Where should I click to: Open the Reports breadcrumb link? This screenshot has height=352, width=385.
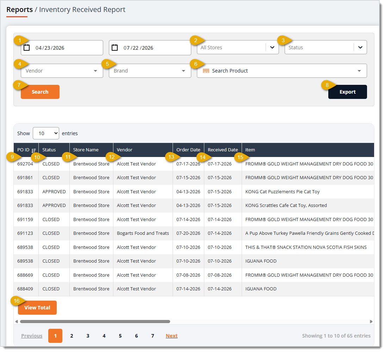(x=20, y=10)
